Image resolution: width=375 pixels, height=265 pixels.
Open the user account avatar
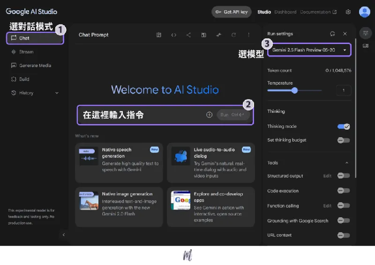[x=365, y=12]
